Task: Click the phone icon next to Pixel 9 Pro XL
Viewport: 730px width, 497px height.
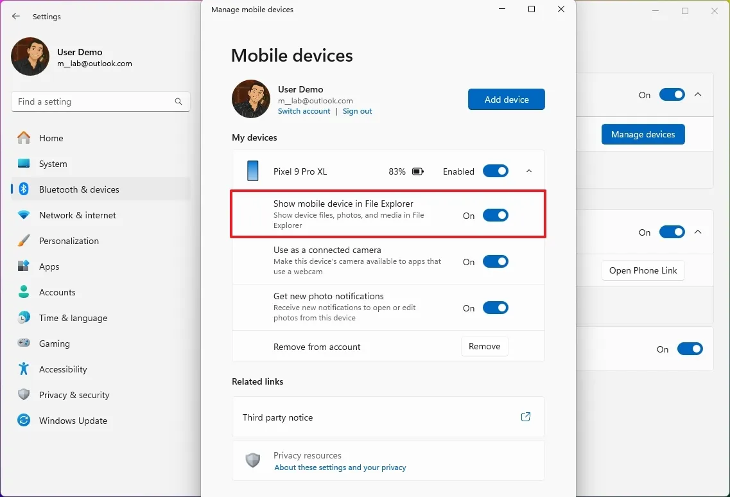Action: click(x=252, y=171)
